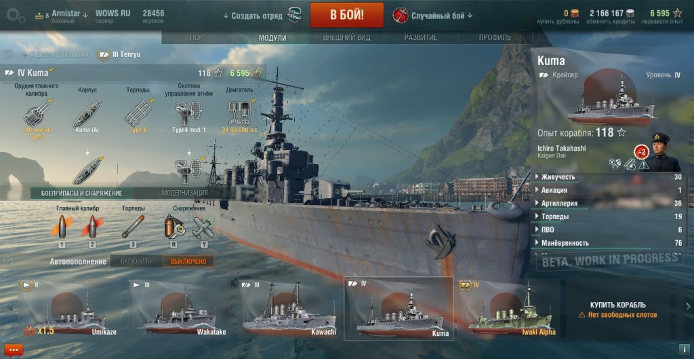Select the 90 000 л.с. engine module
The image size is (694, 359).
coord(240,113)
